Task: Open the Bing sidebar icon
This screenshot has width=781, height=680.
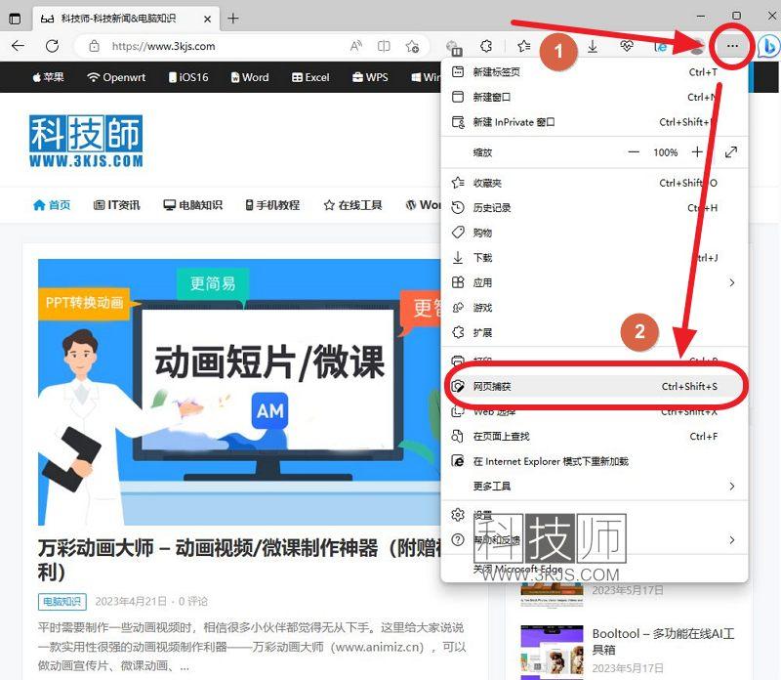Action: (x=768, y=46)
